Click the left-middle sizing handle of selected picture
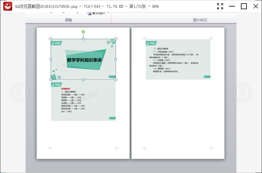 click(51, 59)
